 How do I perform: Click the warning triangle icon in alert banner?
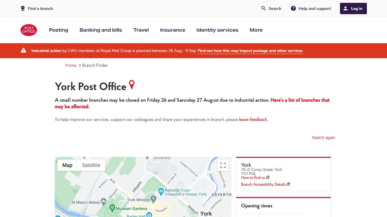(x=24, y=51)
